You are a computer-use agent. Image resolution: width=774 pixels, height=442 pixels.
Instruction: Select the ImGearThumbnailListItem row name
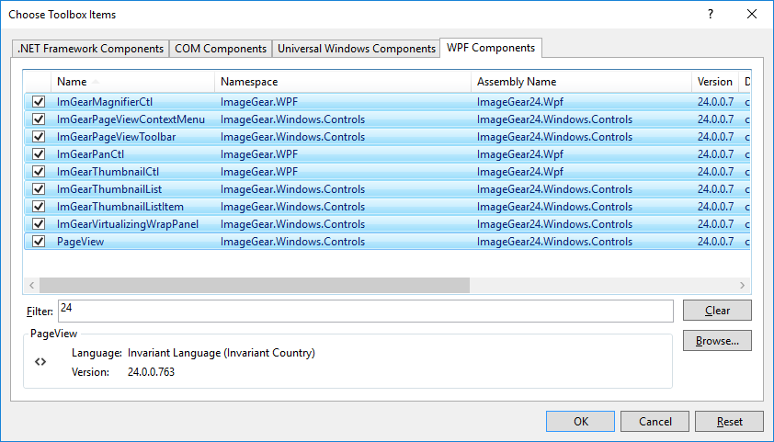(x=120, y=206)
